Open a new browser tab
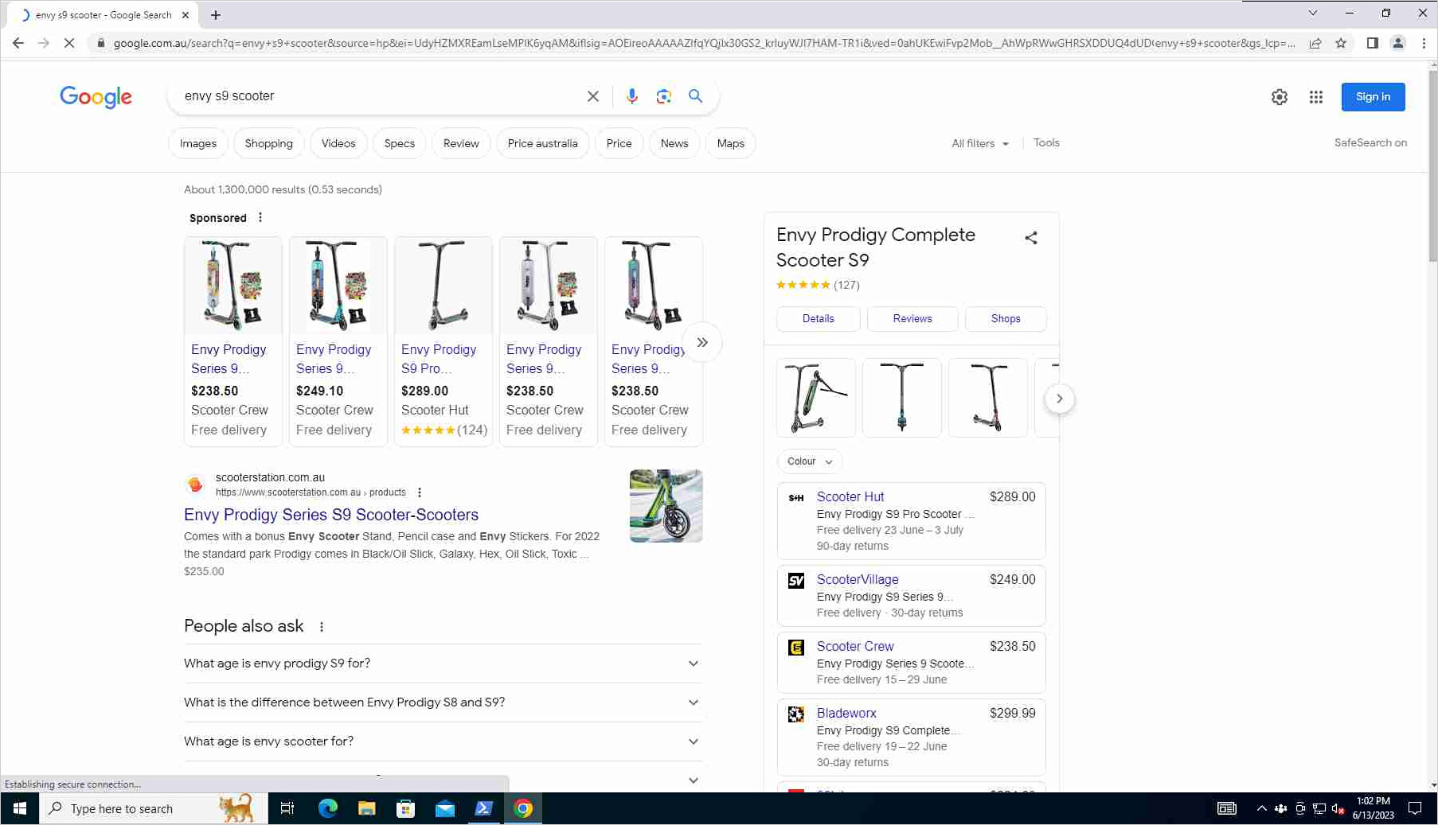The image size is (1438, 825). pos(216,14)
